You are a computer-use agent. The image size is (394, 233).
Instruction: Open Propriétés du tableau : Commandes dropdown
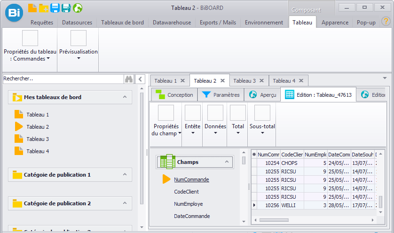[x=48, y=59]
